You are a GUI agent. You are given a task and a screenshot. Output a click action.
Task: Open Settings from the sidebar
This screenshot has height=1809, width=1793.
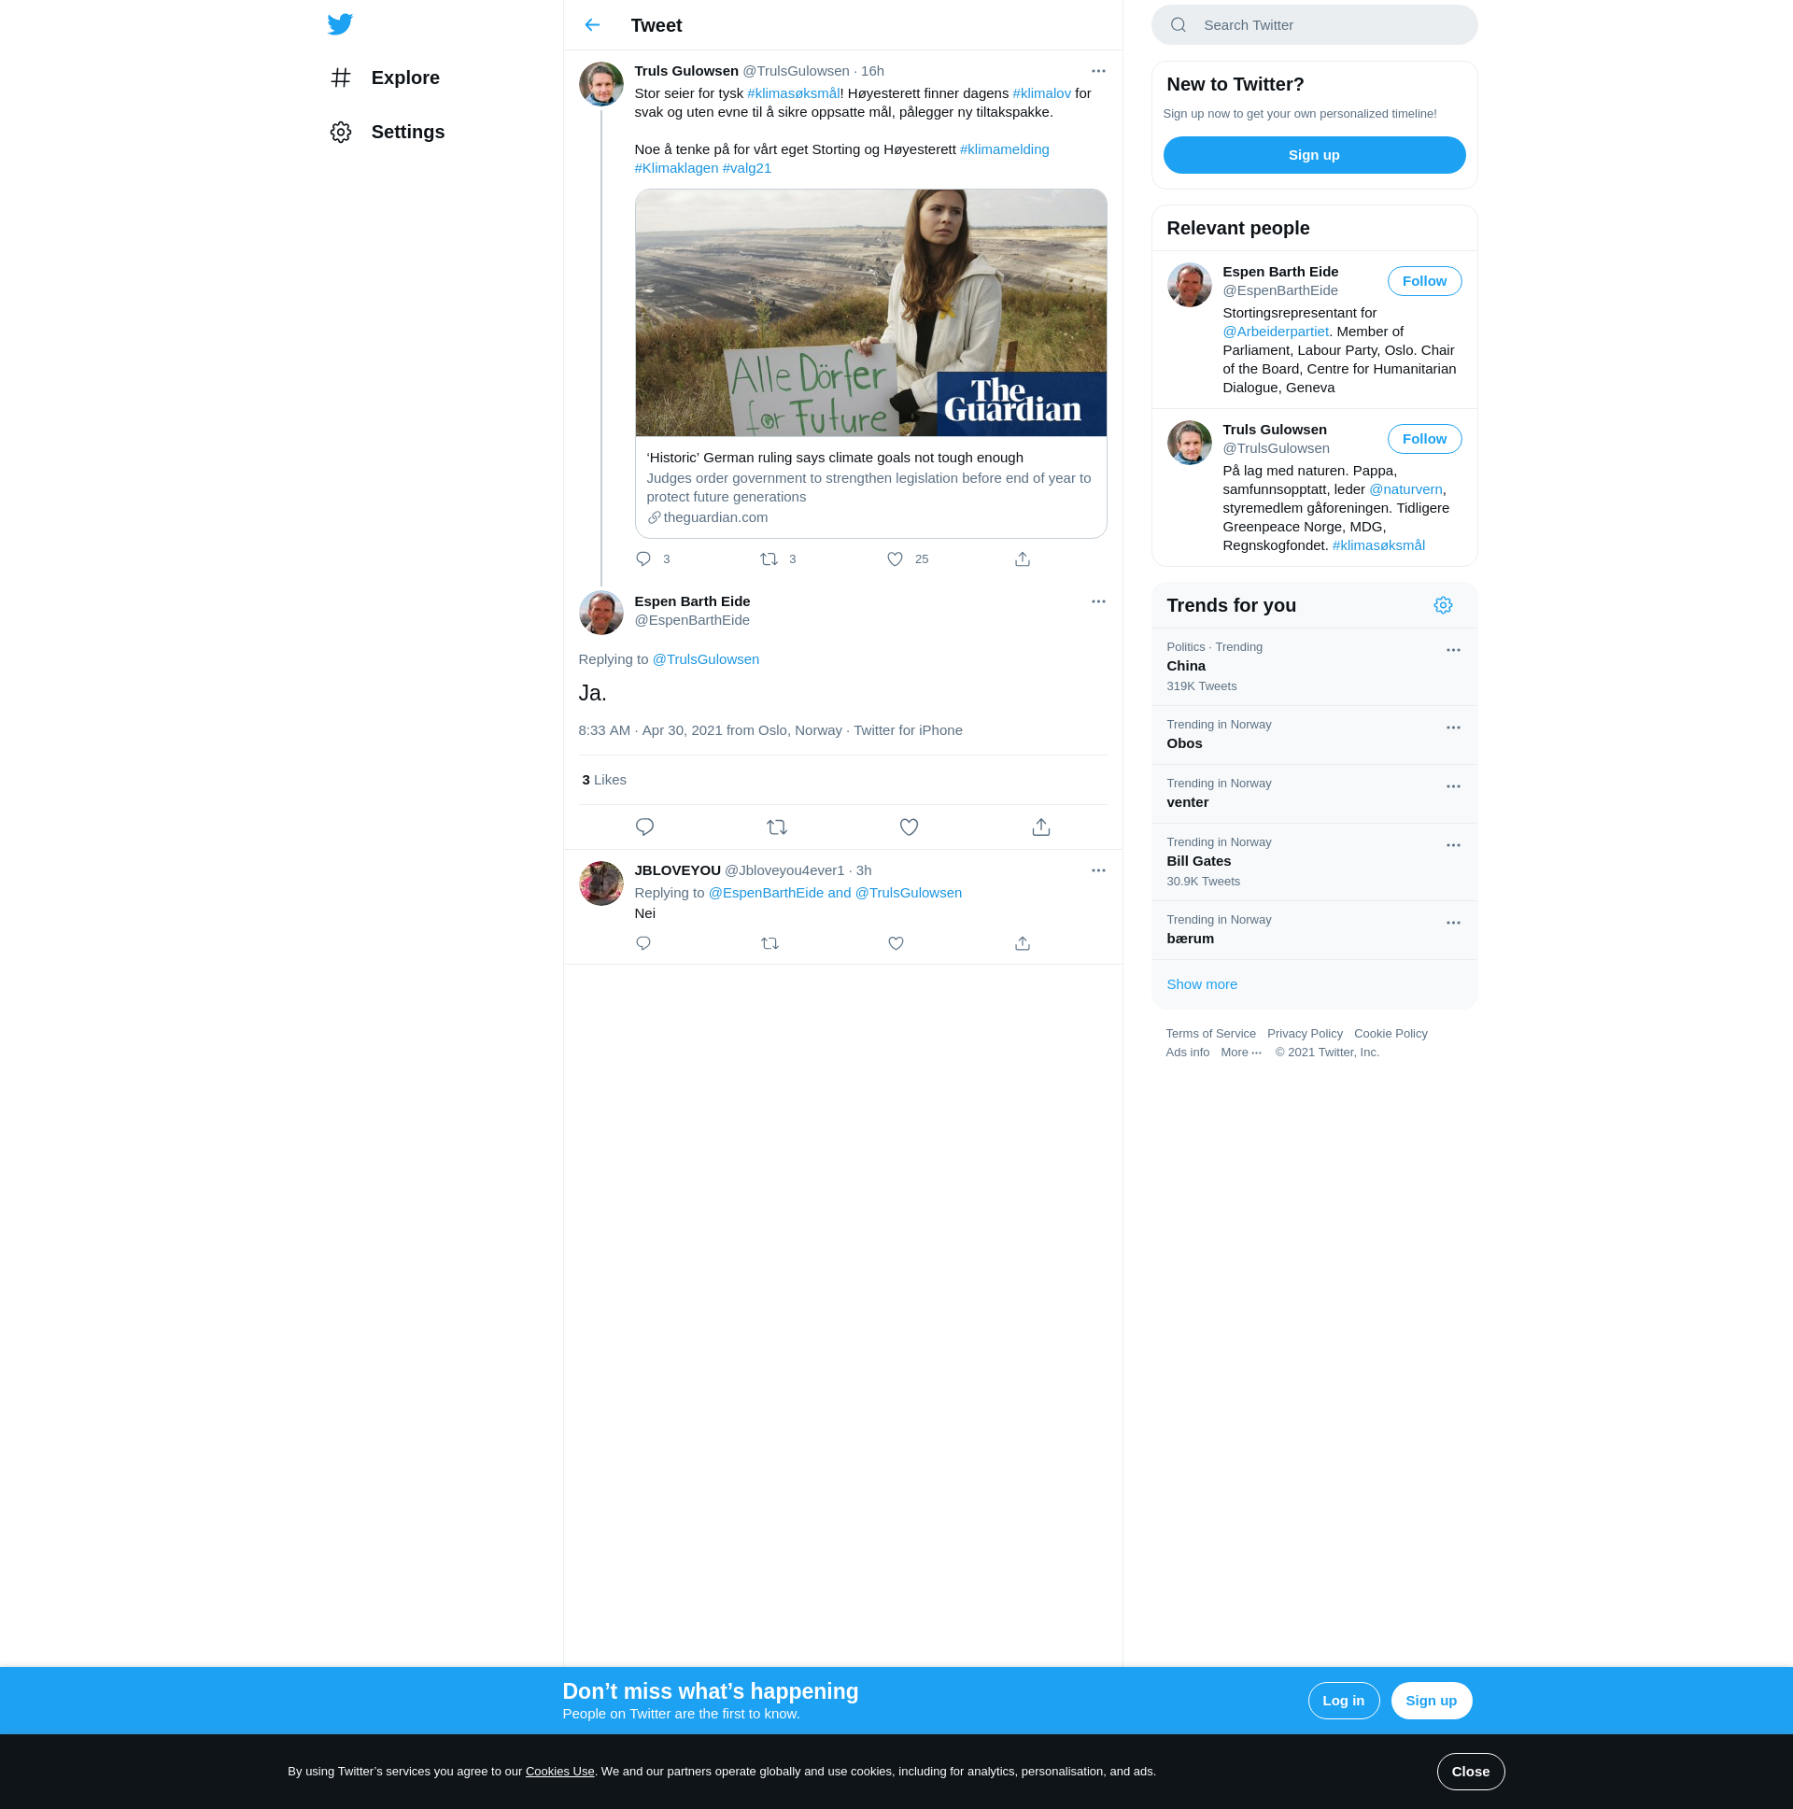pyautogui.click(x=388, y=132)
